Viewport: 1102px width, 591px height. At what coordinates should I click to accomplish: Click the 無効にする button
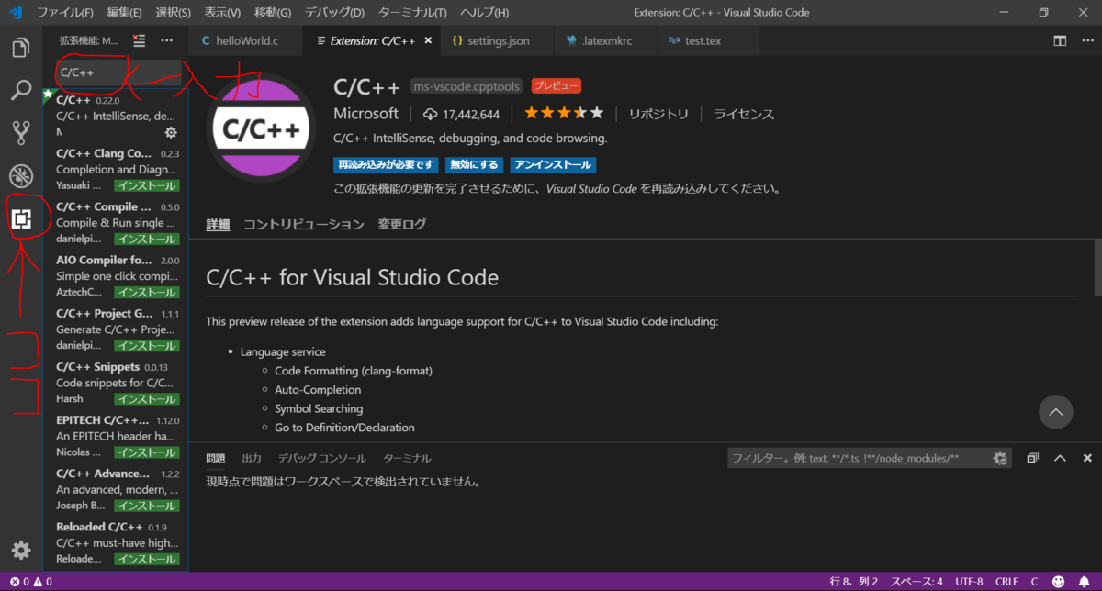point(475,165)
